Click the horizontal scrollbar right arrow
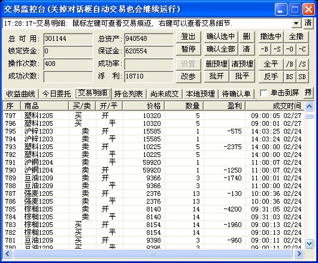 [299, 253]
